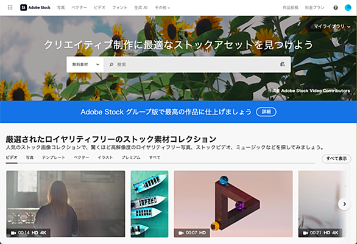Image resolution: width=357 pixels, height=244 pixels.
Task: Open the help question mark icon
Action: [x=336, y=8]
